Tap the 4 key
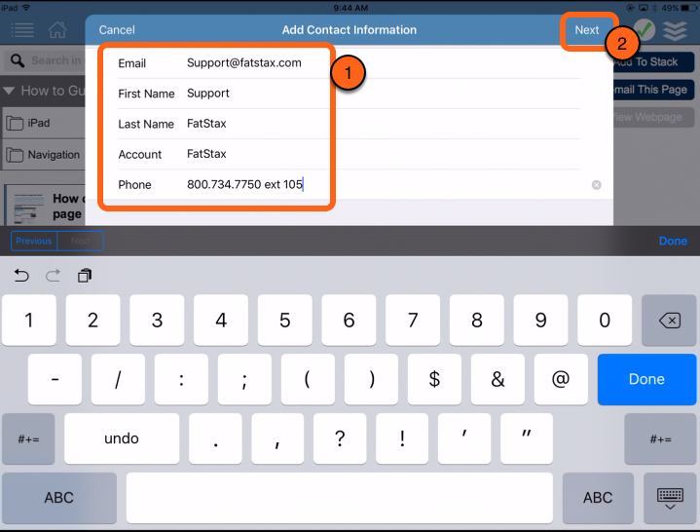700x532 pixels. pos(221,321)
